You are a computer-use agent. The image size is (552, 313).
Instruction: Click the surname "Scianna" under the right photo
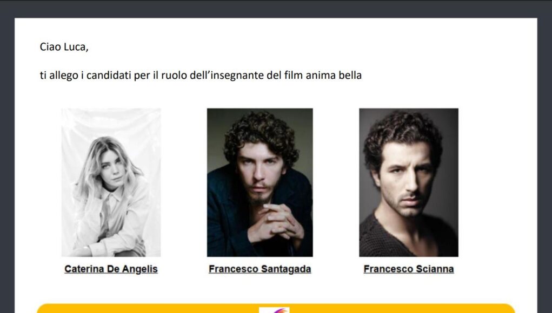(435, 269)
